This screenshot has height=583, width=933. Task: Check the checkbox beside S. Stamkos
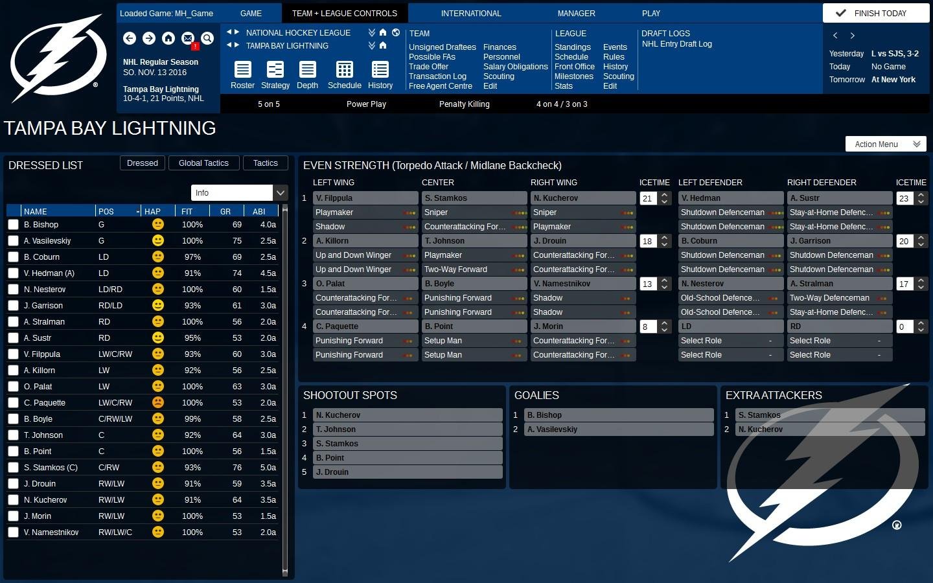(14, 467)
